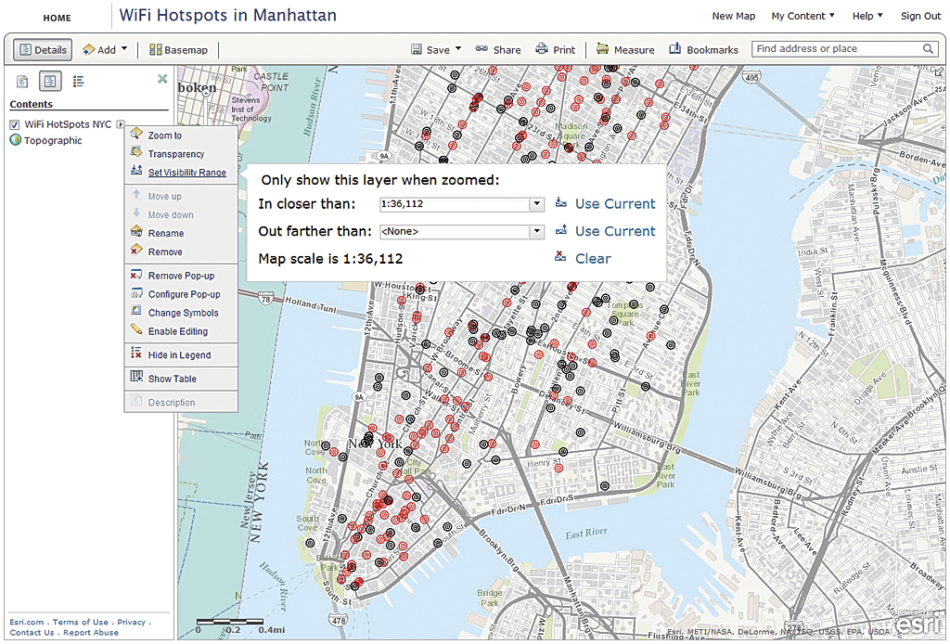The height and width of the screenshot is (644, 950).
Task: Open Privacy link
Action: click(x=132, y=622)
